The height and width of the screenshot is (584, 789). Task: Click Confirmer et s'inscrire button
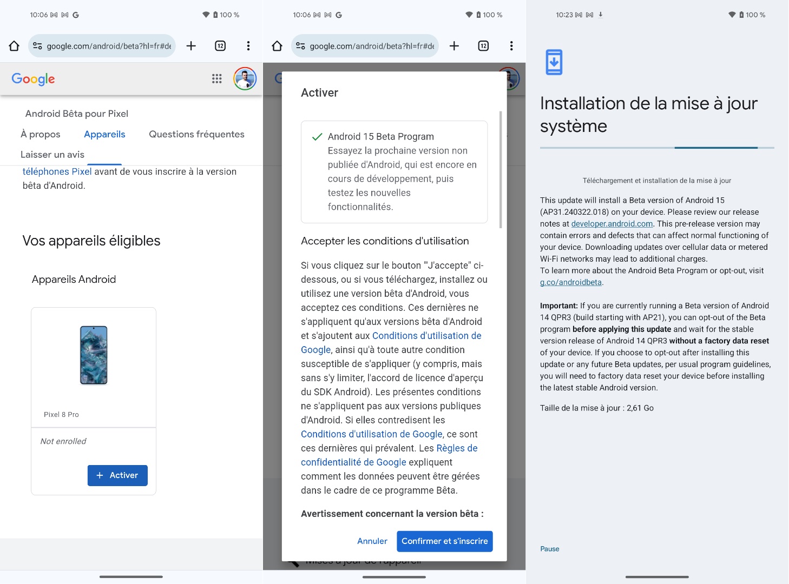coord(444,541)
